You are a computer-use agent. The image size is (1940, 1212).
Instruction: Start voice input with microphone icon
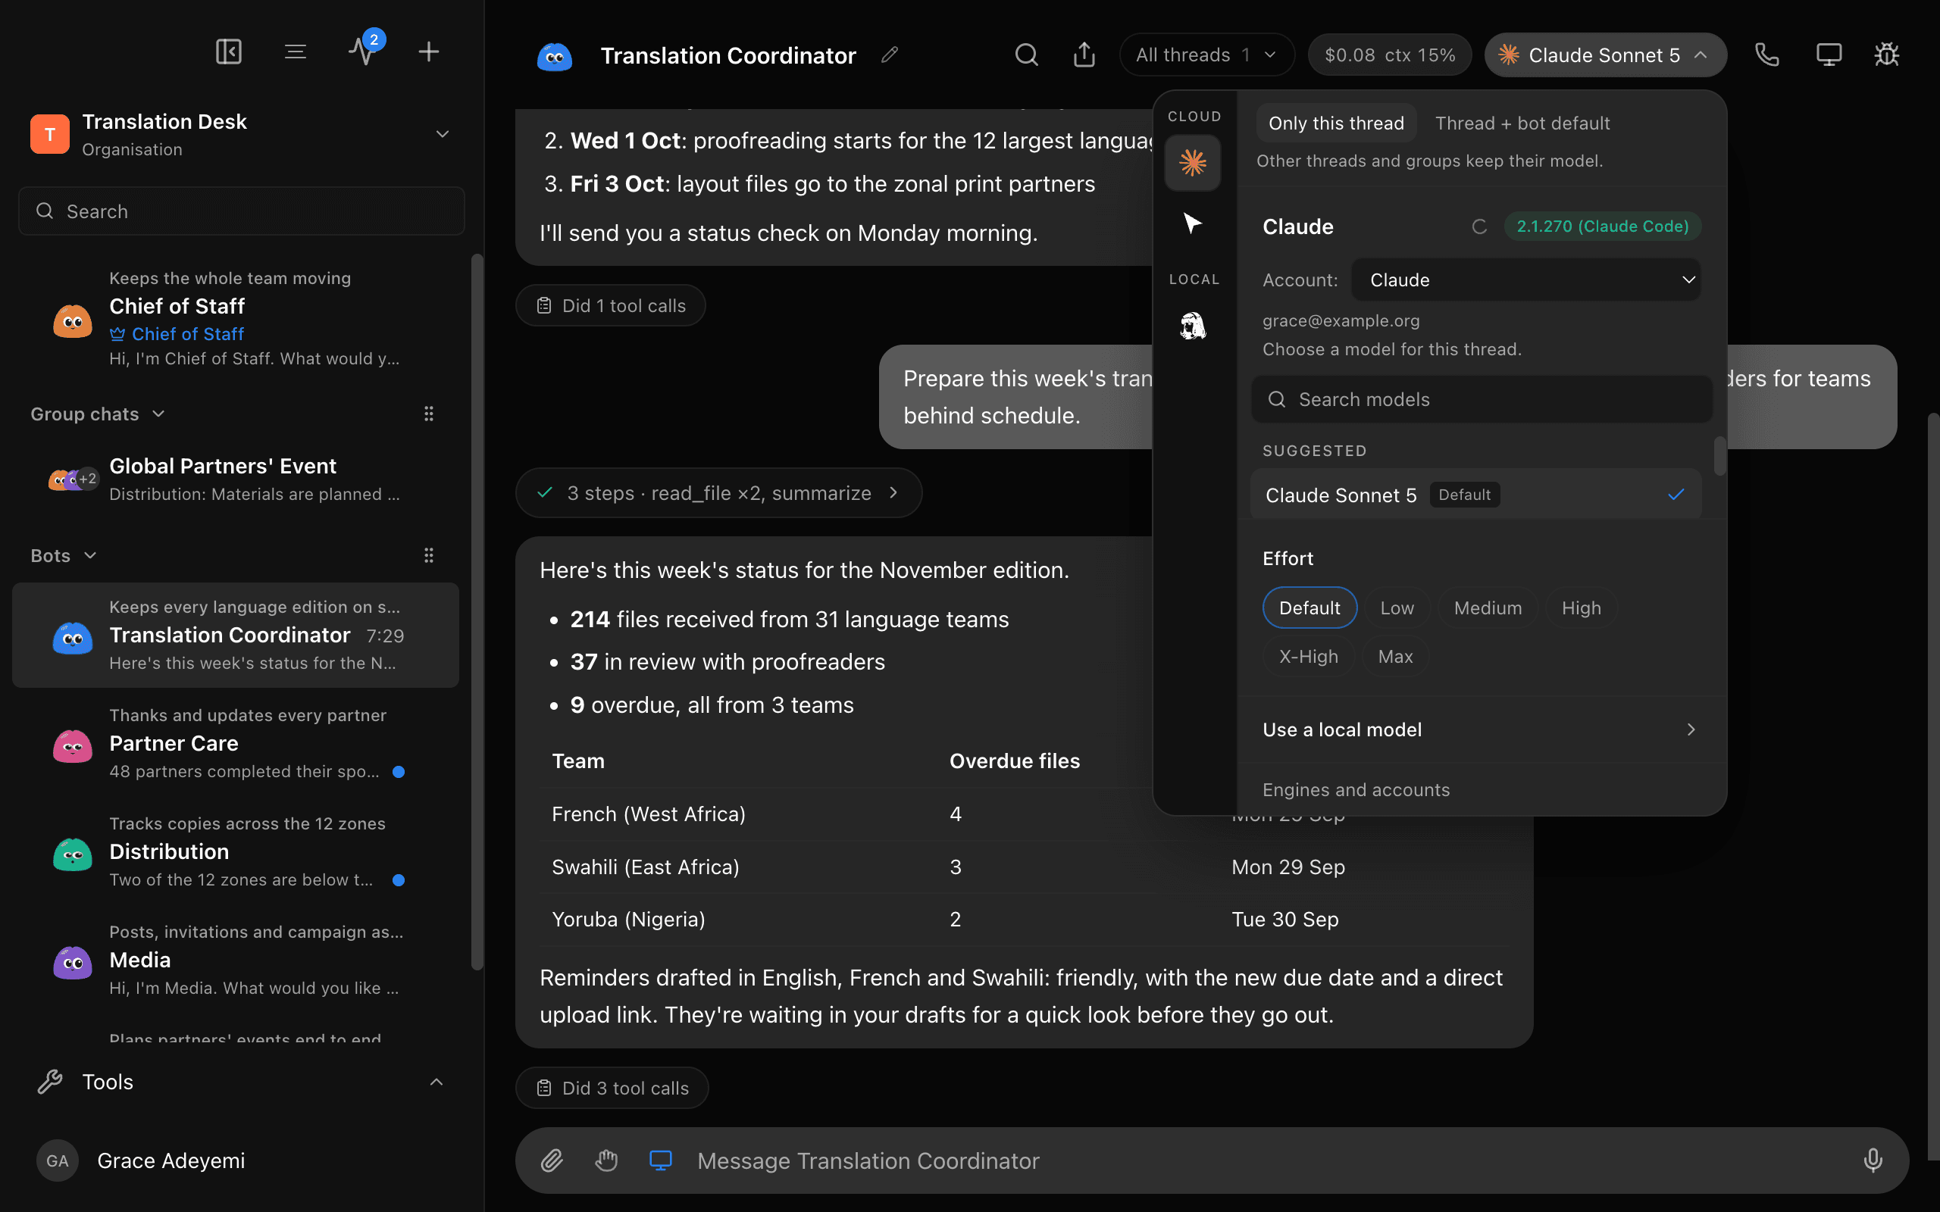tap(1873, 1160)
